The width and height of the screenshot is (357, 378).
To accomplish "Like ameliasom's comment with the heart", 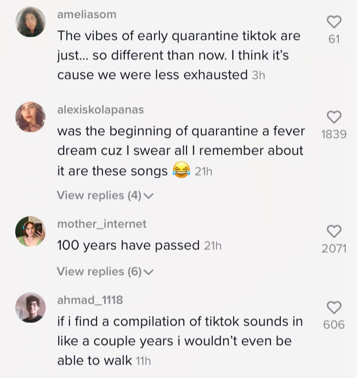I will click(x=335, y=22).
